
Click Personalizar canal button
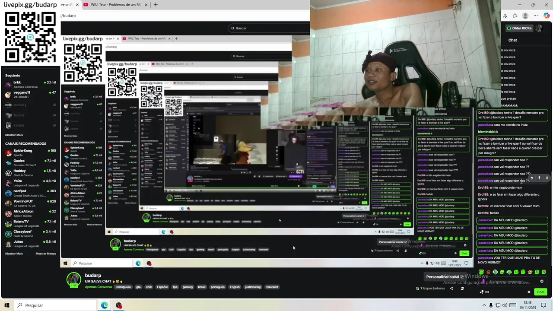[445, 277]
